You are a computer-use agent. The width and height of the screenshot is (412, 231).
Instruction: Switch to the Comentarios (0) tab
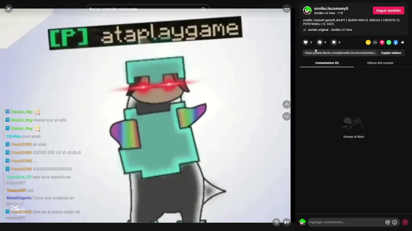[327, 63]
